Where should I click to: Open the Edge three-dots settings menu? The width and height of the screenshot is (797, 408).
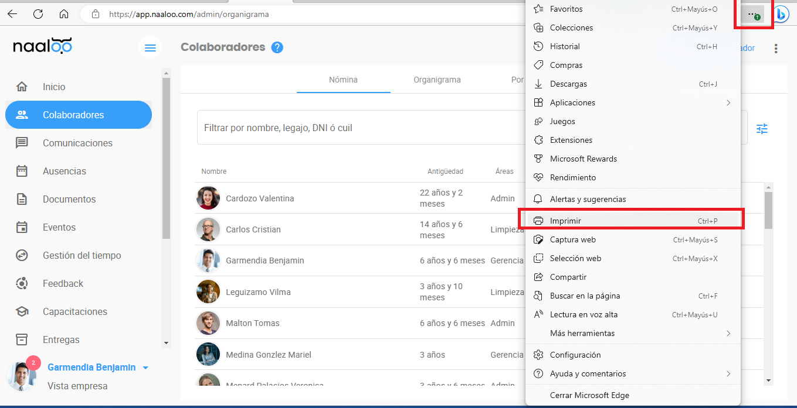753,14
